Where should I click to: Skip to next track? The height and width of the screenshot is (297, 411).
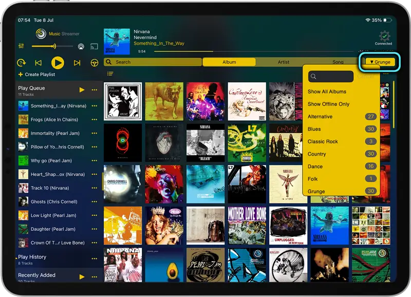[x=77, y=63]
